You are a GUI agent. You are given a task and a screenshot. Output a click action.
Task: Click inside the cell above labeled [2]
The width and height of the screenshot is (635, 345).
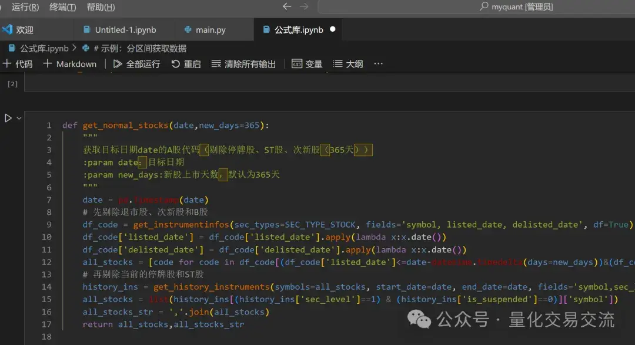(330, 83)
